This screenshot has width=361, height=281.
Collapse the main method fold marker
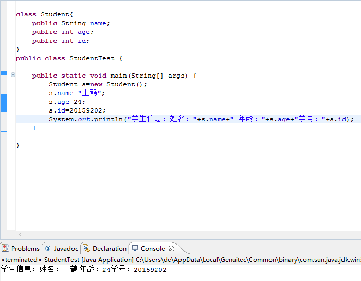pos(13,74)
